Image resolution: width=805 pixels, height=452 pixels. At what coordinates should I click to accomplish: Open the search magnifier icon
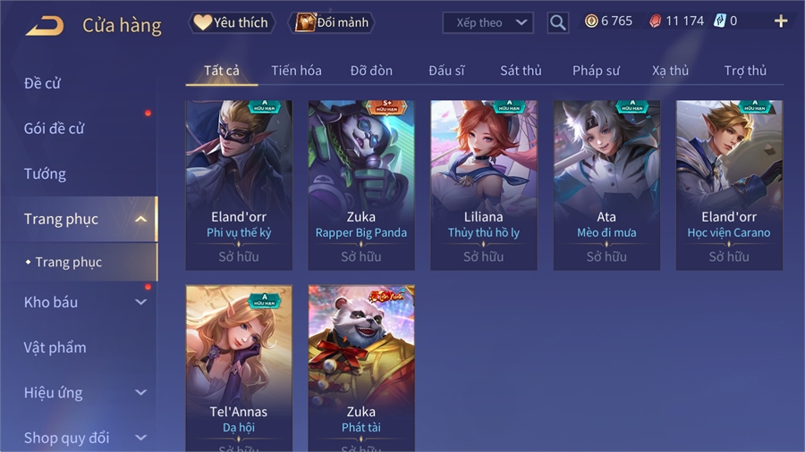[557, 22]
